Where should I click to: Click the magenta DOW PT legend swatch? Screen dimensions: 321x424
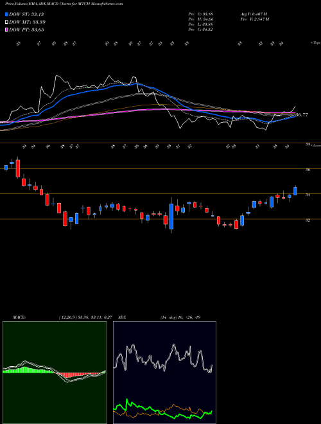(6, 30)
